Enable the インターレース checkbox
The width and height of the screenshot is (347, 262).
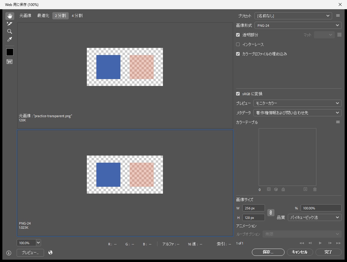click(238, 44)
